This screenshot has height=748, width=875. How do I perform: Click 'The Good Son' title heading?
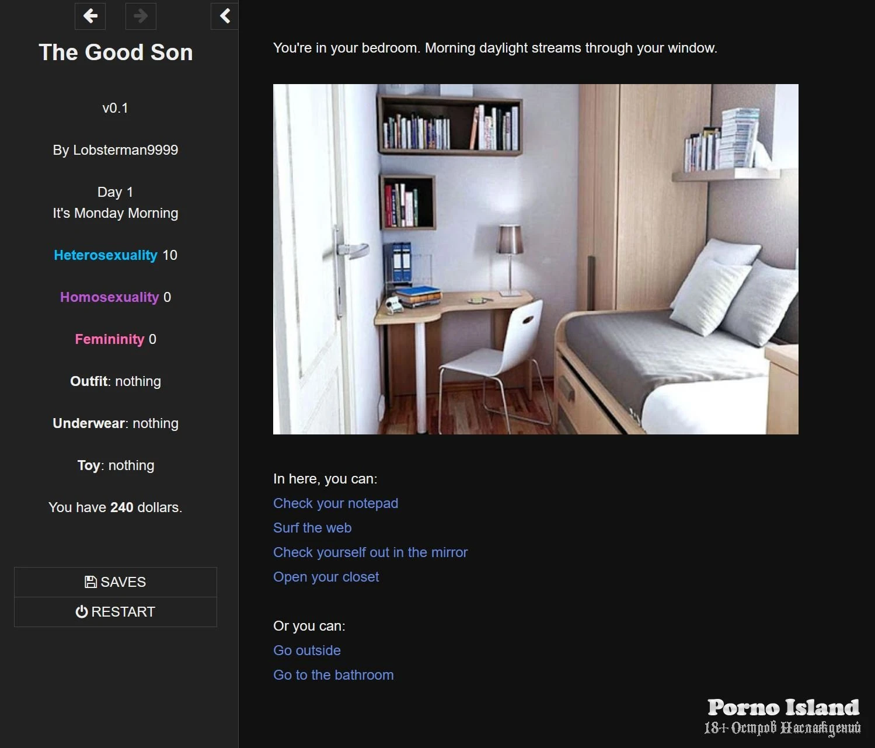116,53
